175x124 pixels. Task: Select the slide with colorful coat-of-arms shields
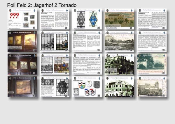(x=87, y=87)
